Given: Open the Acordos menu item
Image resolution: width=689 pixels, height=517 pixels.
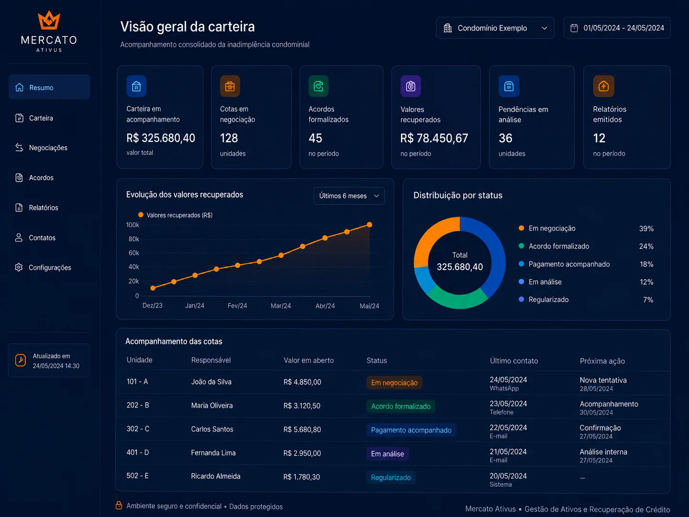Looking at the screenshot, I should [41, 178].
